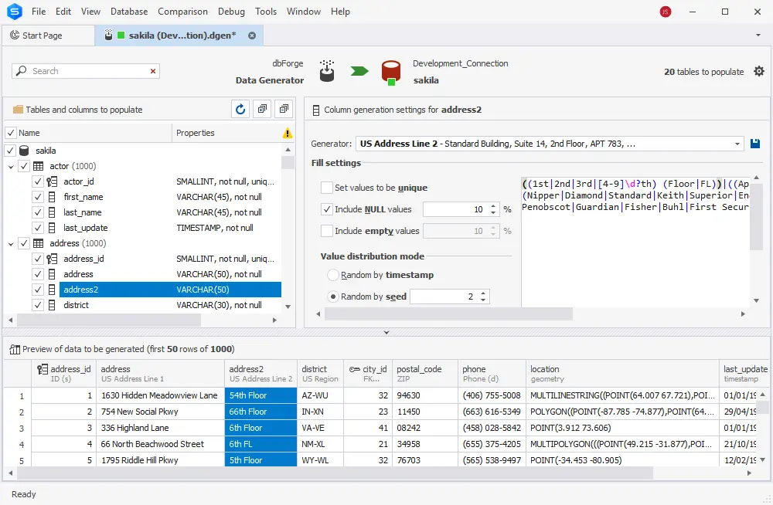Click the expand-all tables icon
773x505 pixels.
pyautogui.click(x=261, y=109)
